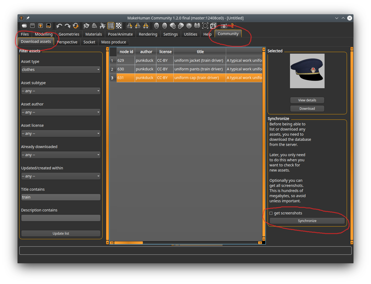
Task: Enable the get screenshots checkbox
Action: (x=271, y=213)
